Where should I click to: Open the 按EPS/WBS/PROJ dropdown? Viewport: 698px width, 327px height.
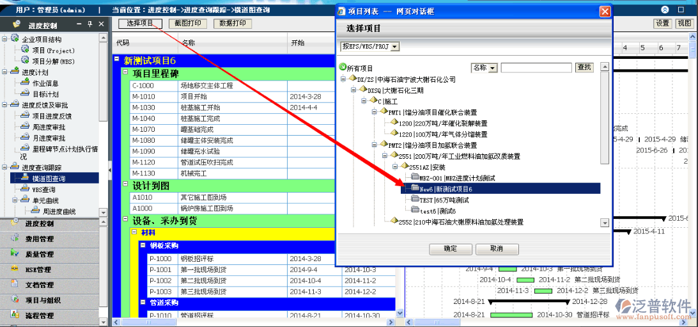pos(394,47)
